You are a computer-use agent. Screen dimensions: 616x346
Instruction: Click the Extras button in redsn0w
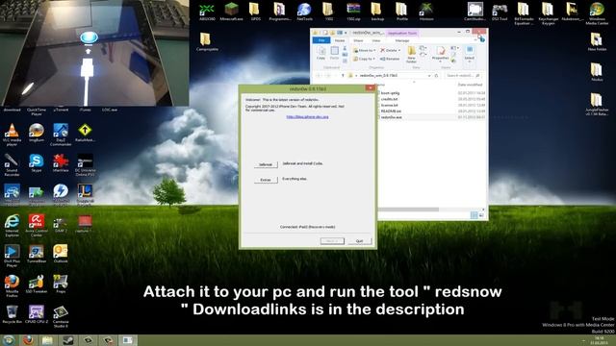click(x=266, y=180)
